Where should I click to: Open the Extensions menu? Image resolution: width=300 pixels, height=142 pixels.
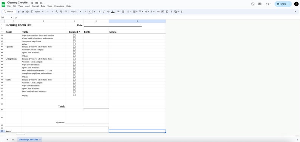point(59,6)
